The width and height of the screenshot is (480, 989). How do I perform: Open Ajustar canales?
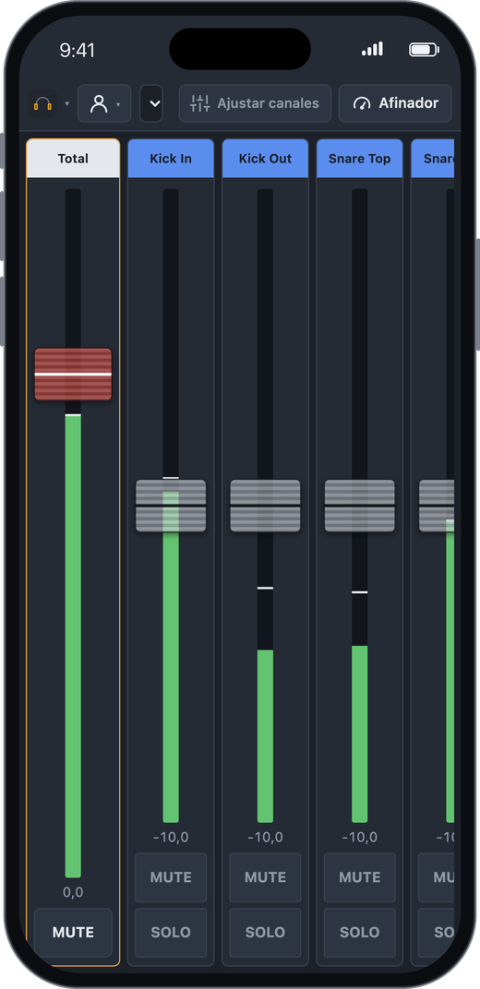pos(255,103)
